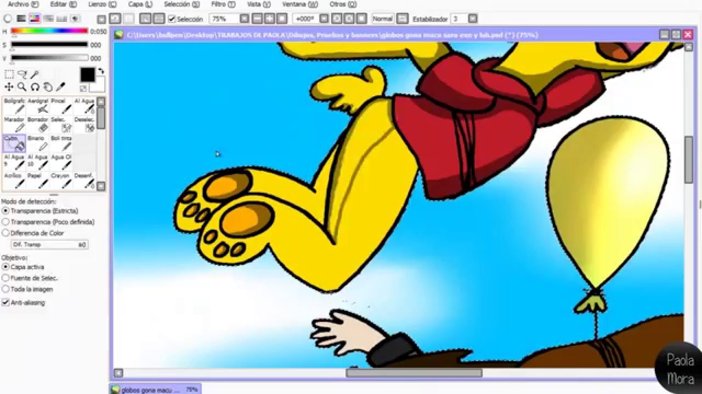
Task: Toggle the transparent color icon
Action: coord(83,88)
